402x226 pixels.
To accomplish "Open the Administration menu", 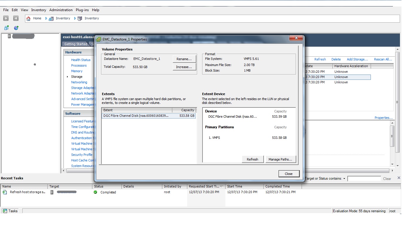I will pyautogui.click(x=61, y=10).
